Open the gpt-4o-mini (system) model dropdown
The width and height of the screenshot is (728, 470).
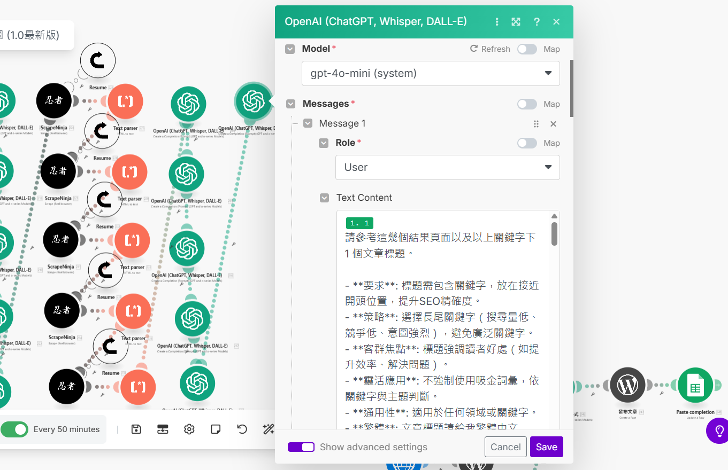point(431,73)
